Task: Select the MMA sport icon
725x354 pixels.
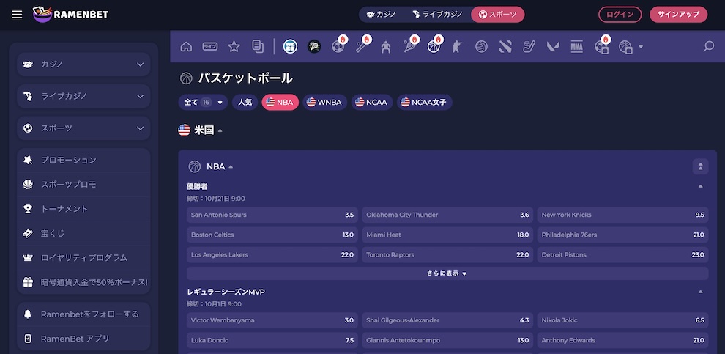Action: point(576,46)
